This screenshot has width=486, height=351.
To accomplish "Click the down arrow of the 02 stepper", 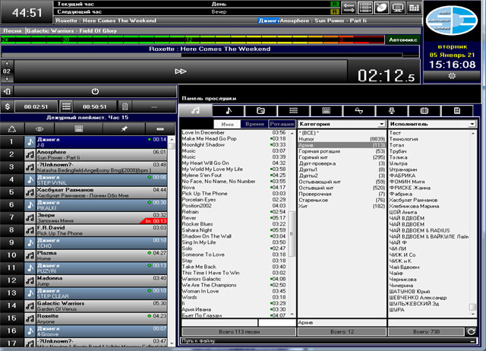I will pos(7,79).
